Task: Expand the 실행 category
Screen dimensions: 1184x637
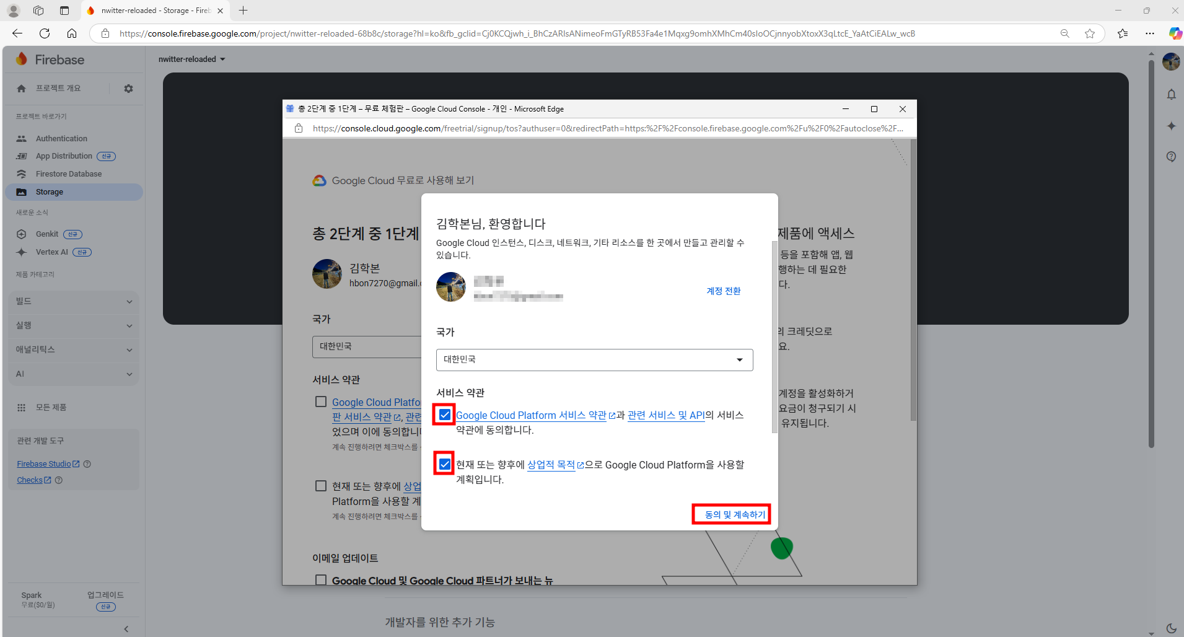Action: pyautogui.click(x=74, y=326)
